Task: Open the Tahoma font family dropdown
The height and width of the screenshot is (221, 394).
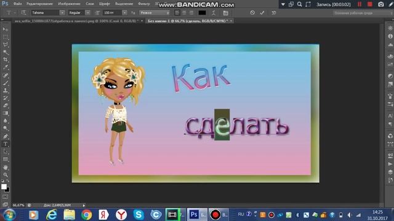Action: point(62,12)
